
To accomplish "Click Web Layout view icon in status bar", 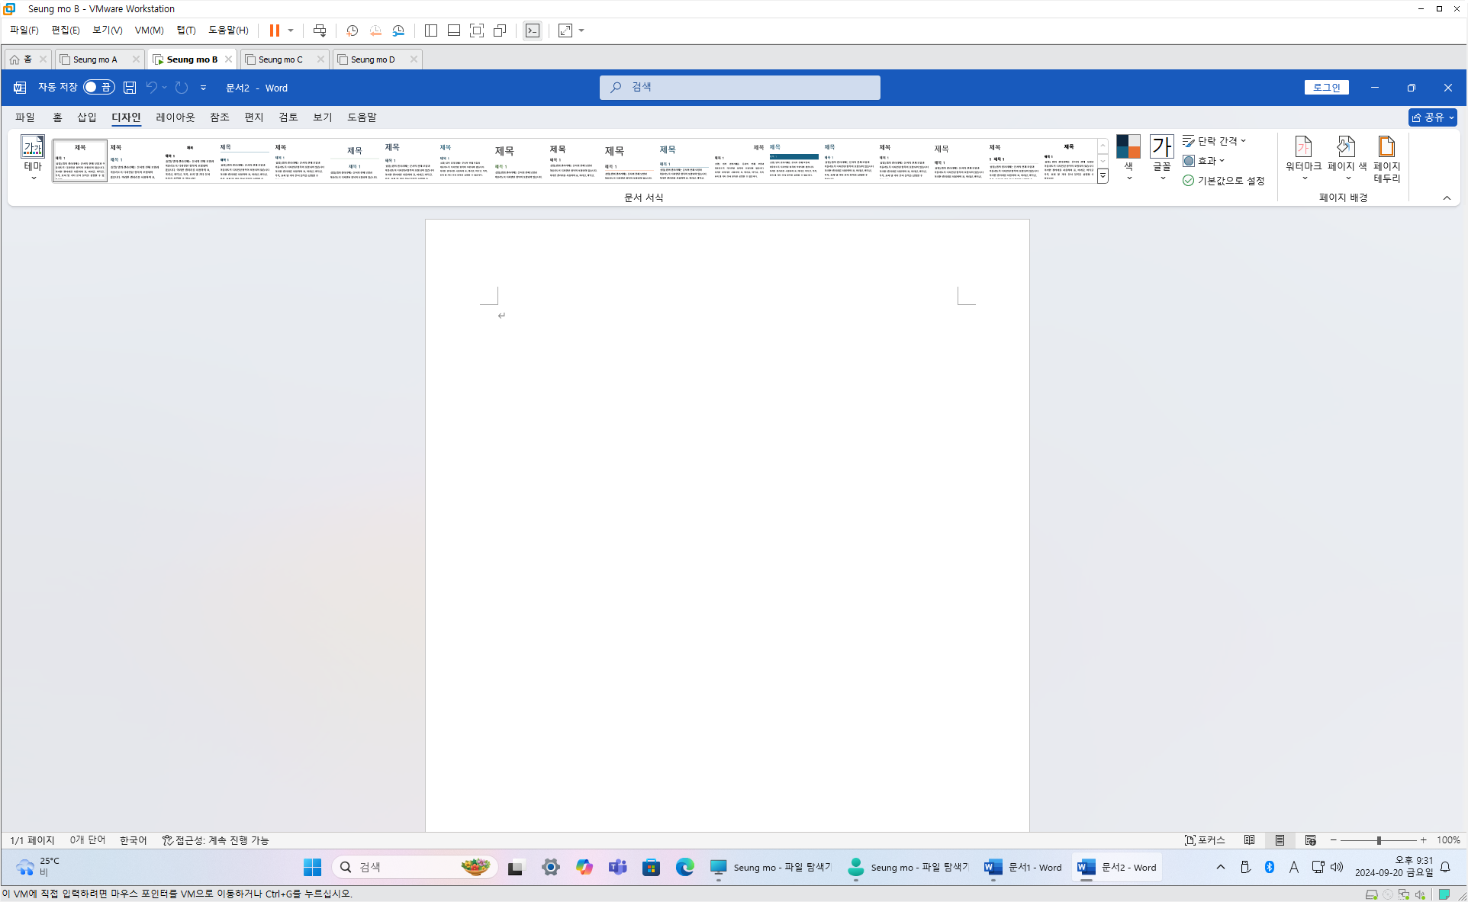I will [x=1310, y=840].
